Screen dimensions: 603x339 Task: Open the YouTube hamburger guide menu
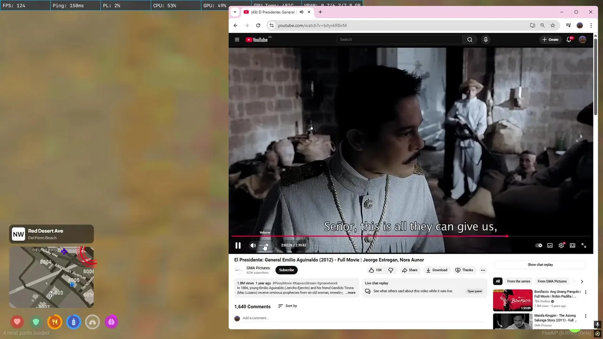(x=237, y=40)
